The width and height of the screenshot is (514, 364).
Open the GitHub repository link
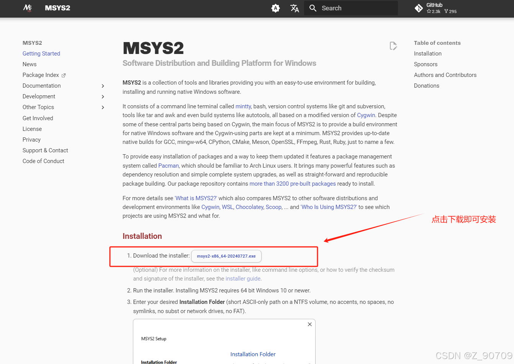(x=435, y=8)
